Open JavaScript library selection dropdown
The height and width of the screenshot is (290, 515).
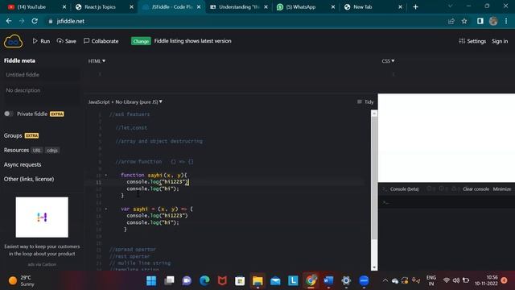point(126,102)
